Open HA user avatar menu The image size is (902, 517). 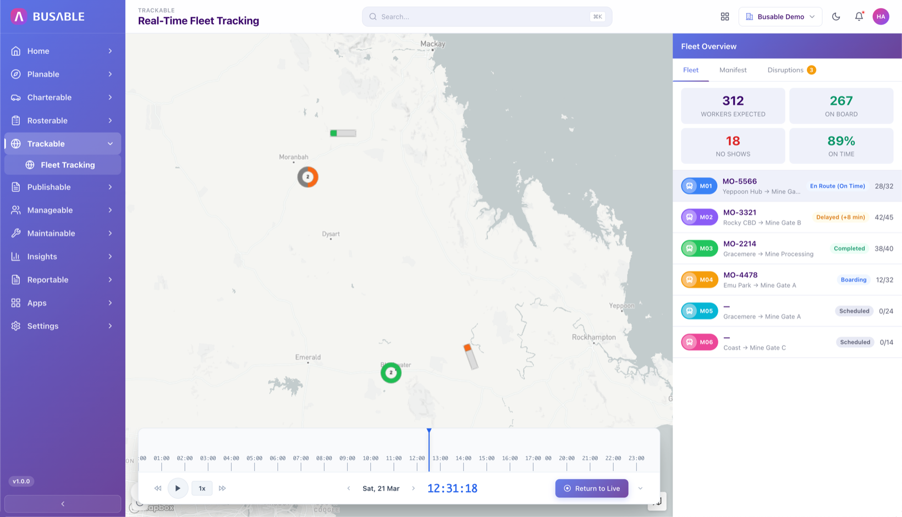(881, 16)
